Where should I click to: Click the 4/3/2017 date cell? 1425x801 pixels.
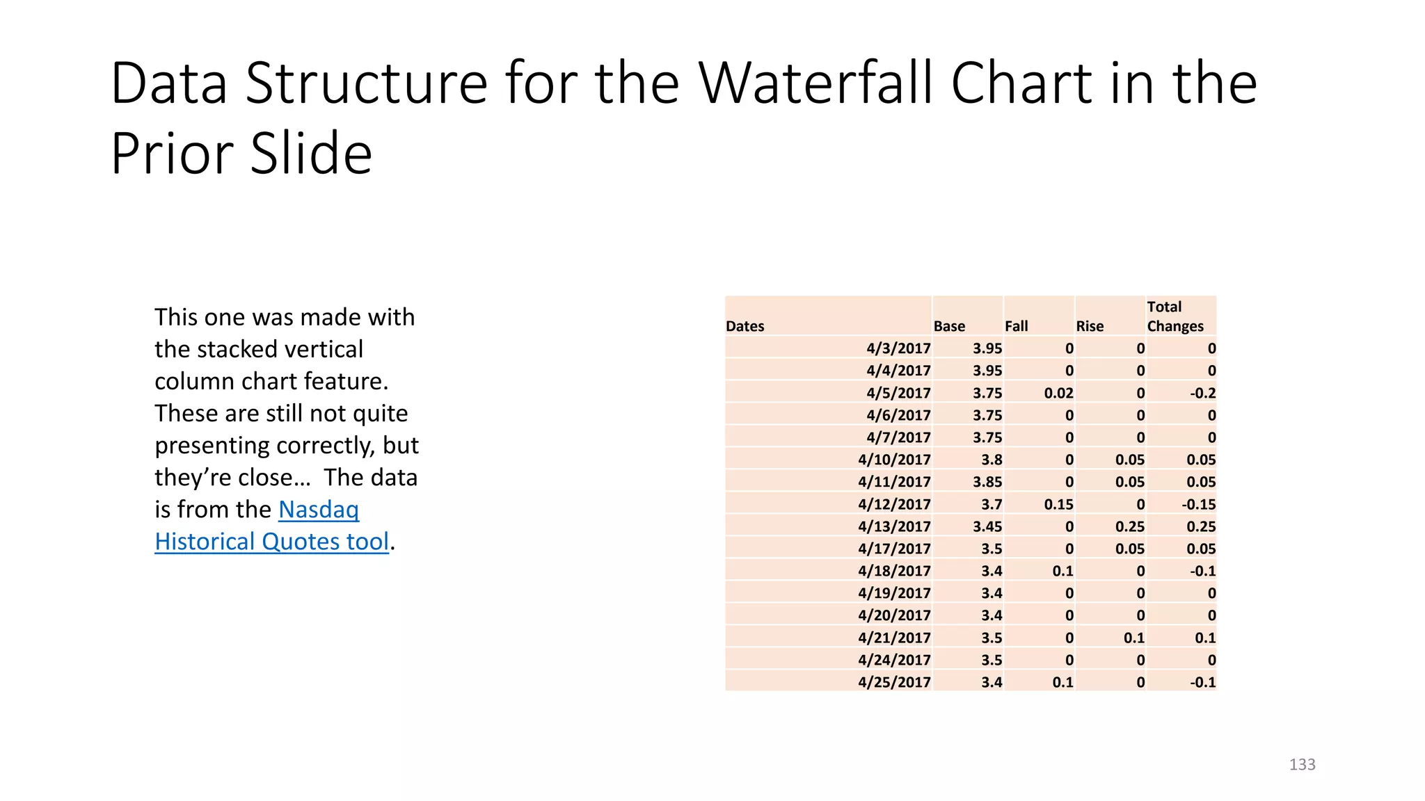(898, 348)
